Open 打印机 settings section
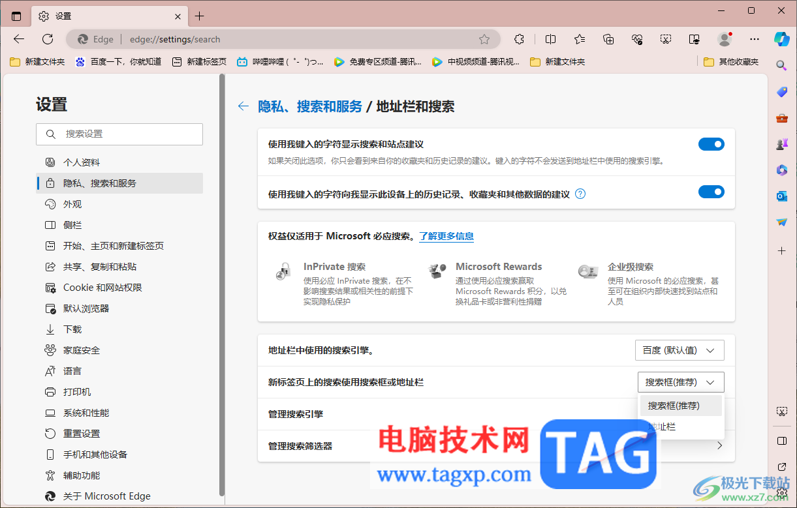 [x=119, y=392]
